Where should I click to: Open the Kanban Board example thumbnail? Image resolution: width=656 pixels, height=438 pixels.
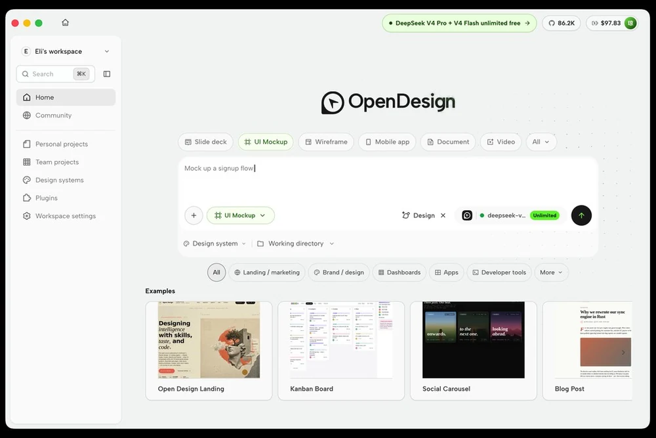coord(341,340)
